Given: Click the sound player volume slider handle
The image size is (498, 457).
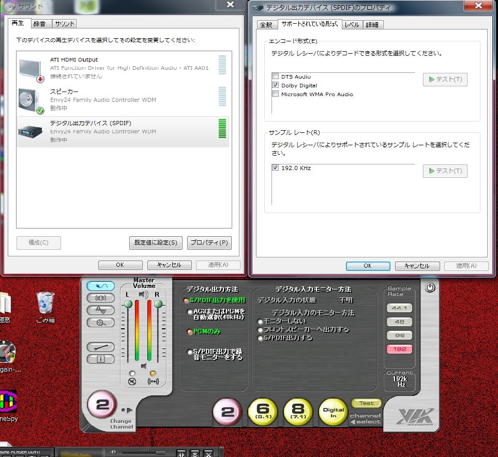Looking at the screenshot, I should (161, 452).
